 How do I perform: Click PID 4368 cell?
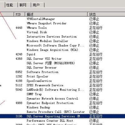(19, 59)
